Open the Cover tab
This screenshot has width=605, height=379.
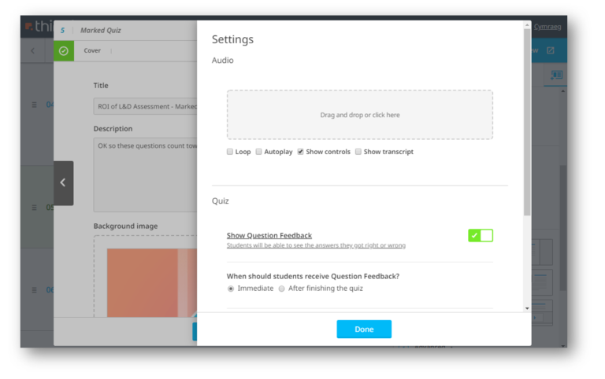[92, 50]
